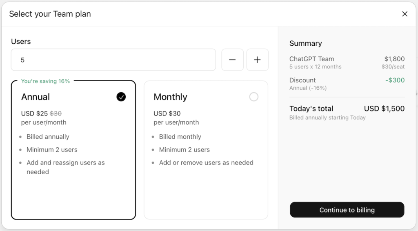The image size is (418, 231).
Task: Click the USD $1,500 total amount
Action: click(x=384, y=109)
